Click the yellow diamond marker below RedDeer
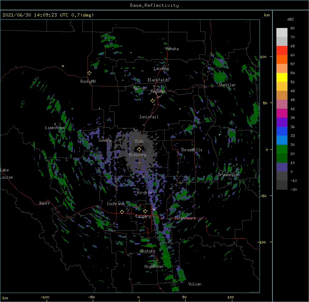The height and width of the screenshot is (302, 309). pos(152,101)
